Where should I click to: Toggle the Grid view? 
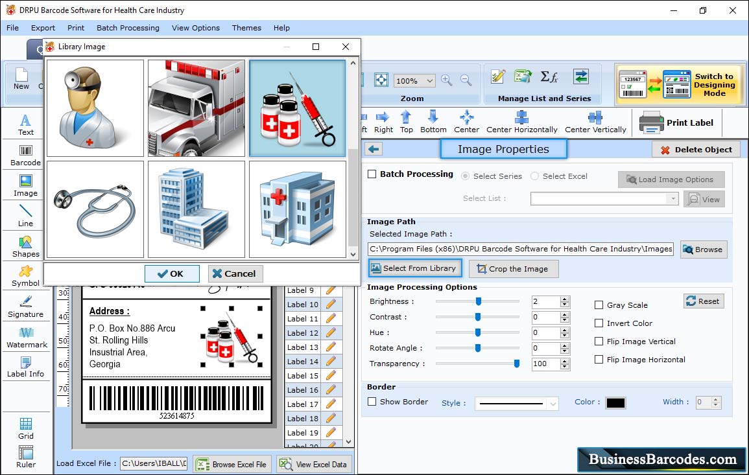tap(25, 428)
